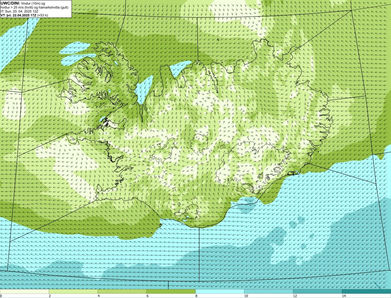Click the legend scale label '6'
Image resolution: width=391 pixels, height=298 pixels.
[147, 296]
